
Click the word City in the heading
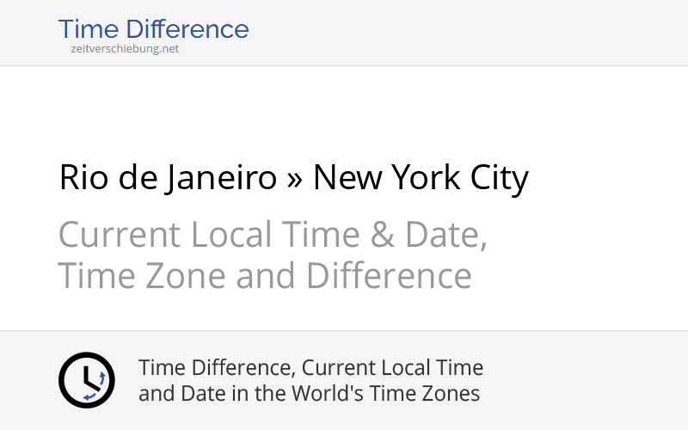point(500,177)
